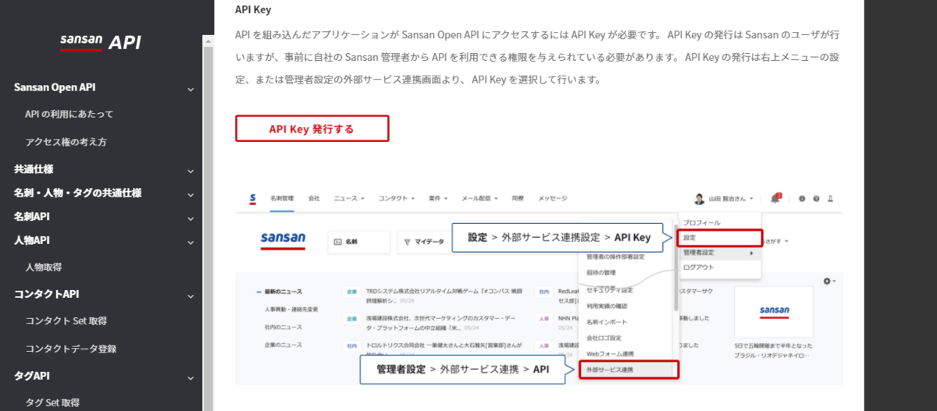The image size is (937, 411).
Task: Click the 山田 user avatar in embedded screenshot
Action: pyautogui.click(x=699, y=199)
